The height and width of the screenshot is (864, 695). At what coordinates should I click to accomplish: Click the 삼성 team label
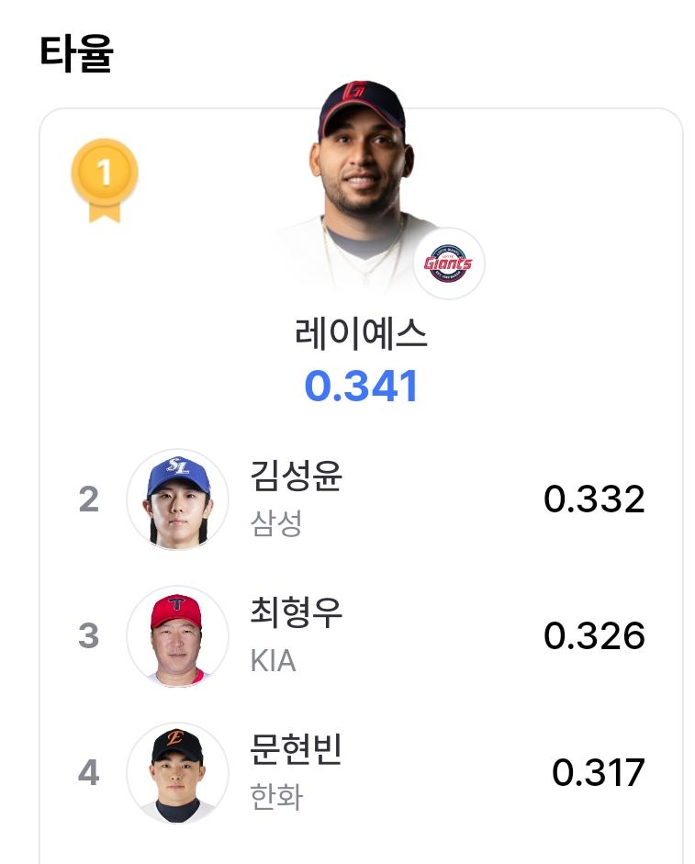276,523
